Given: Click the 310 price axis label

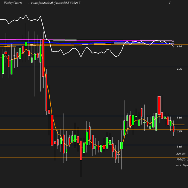Looking at the screenshot, I should coord(179,147).
